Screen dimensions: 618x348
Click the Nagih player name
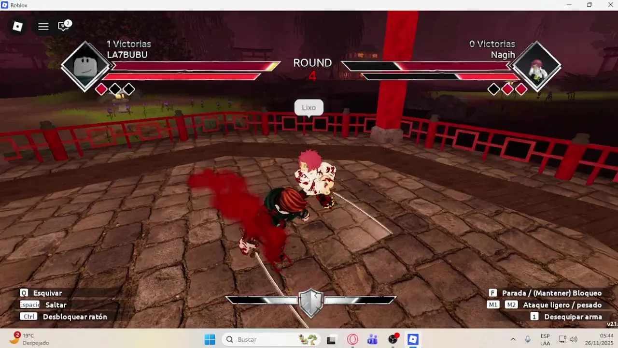503,55
